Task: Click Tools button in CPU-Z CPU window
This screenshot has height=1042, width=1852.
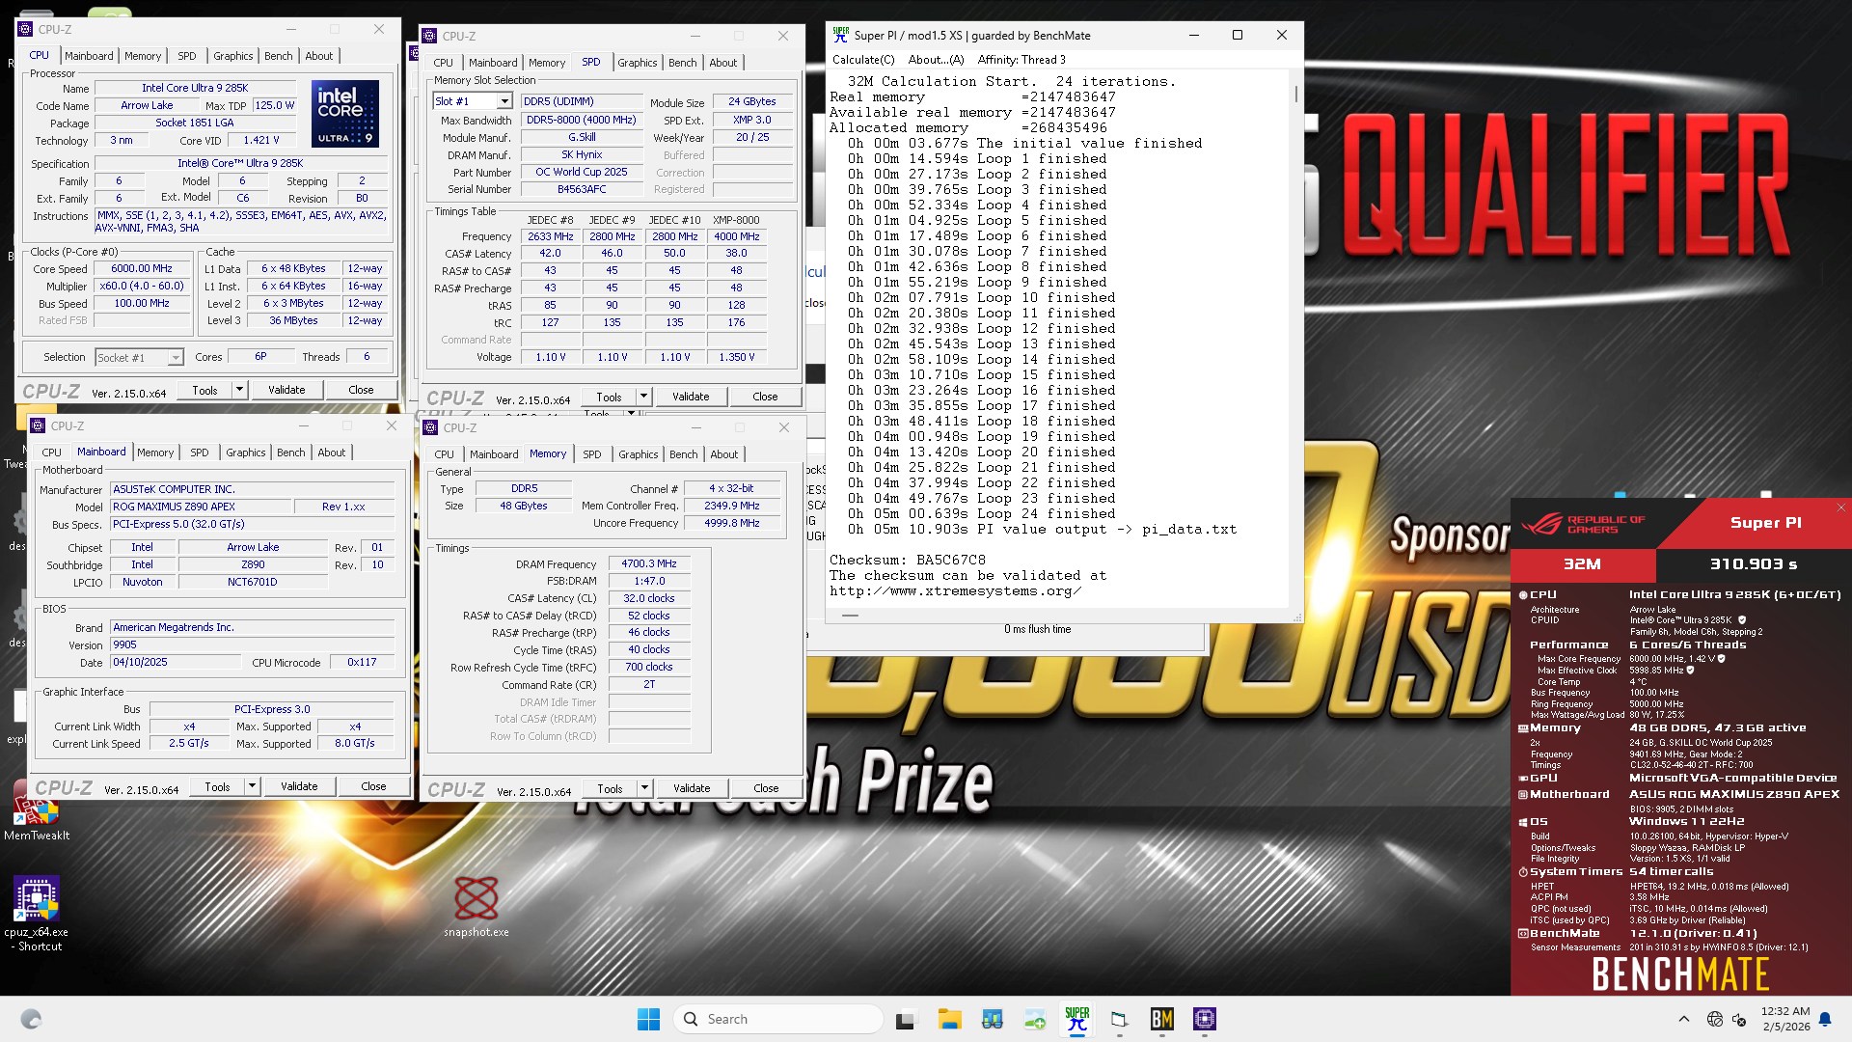Action: [x=204, y=390]
